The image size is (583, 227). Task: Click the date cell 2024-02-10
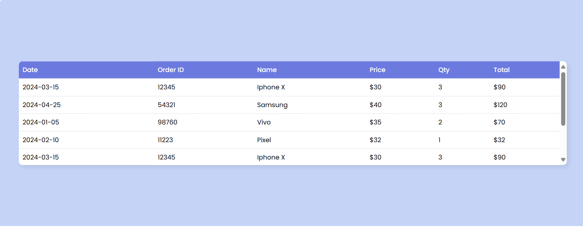[x=40, y=140]
